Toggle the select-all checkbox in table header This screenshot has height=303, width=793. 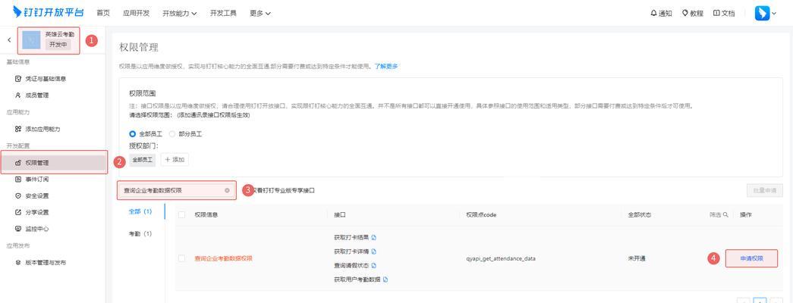pyautogui.click(x=181, y=214)
